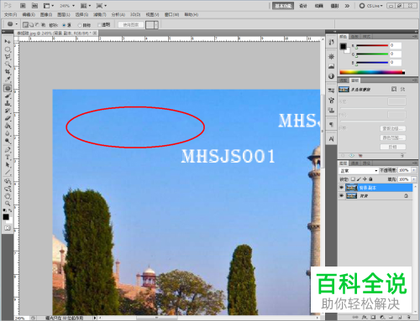Toggle Quick Mask mode
Viewport: 420px width, 321px height.
(8, 228)
